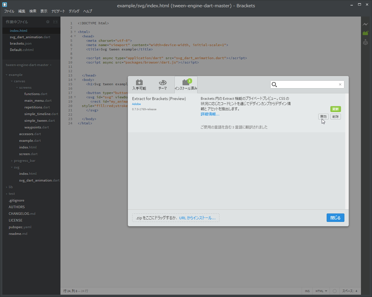Click the 削除 remove button
The width and height of the screenshot is (372, 297).
tap(335, 117)
